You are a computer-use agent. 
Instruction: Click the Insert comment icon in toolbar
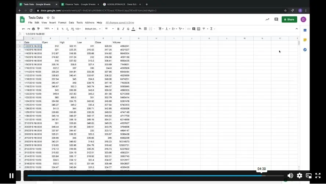point(193,29)
